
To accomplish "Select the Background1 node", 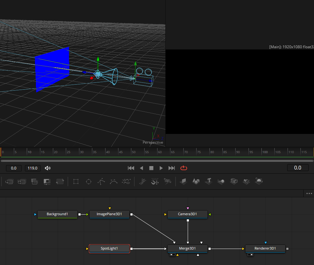I will (x=57, y=214).
